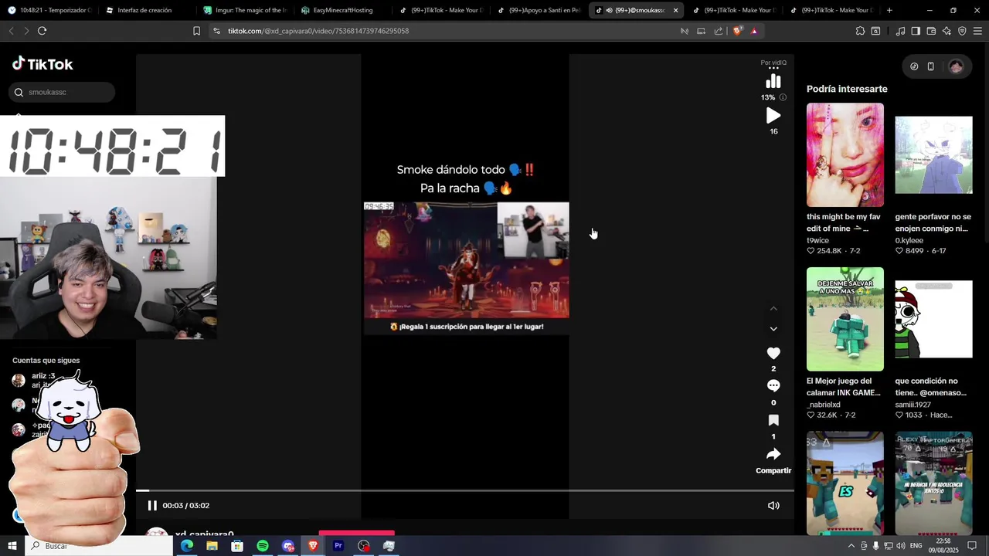Open Premiere Pro from taskbar
Image resolution: width=989 pixels, height=556 pixels.
338,546
